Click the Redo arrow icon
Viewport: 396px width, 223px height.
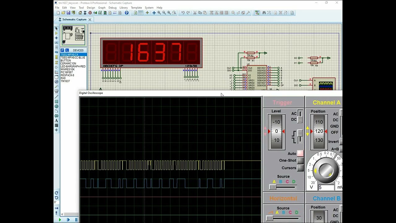pos(188,13)
